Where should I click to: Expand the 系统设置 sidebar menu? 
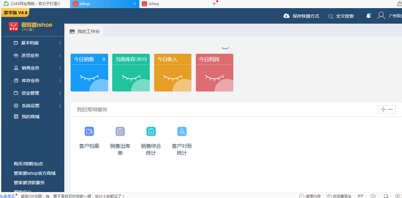click(x=37, y=106)
